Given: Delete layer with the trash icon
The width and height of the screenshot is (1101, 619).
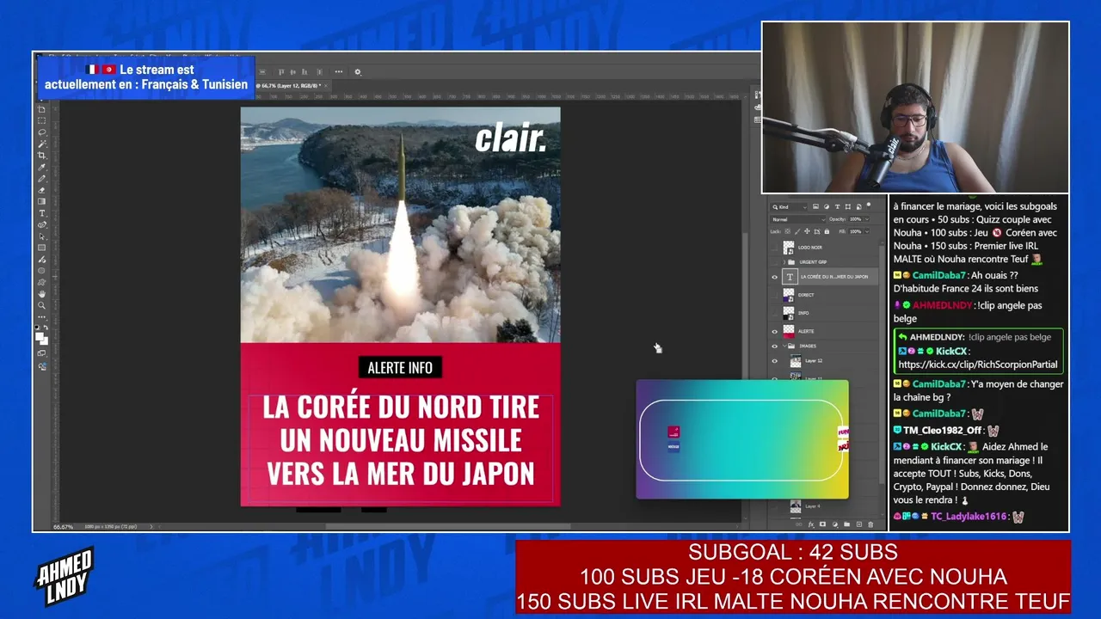Looking at the screenshot, I should click(870, 524).
